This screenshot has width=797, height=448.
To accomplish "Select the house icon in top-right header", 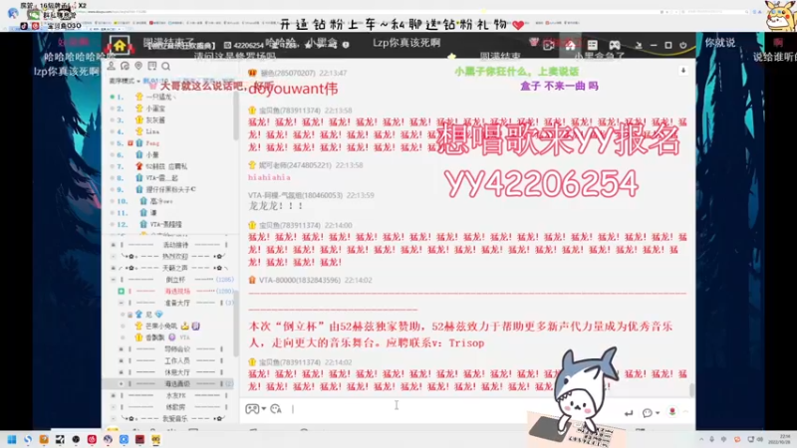I will (570, 45).
